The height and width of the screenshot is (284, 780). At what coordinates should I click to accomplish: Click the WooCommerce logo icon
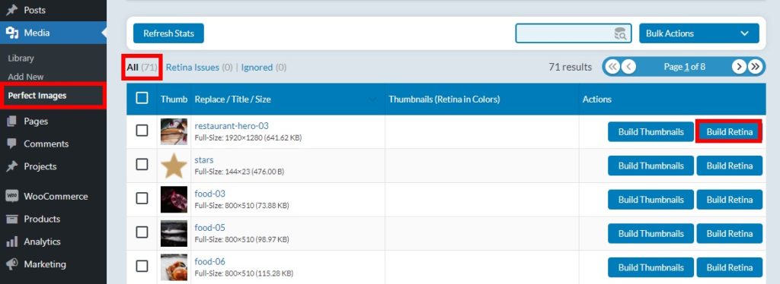click(x=12, y=196)
